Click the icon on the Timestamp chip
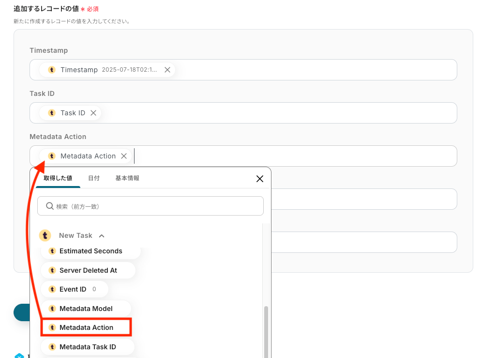The width and height of the screenshot is (496, 358). 52,70
